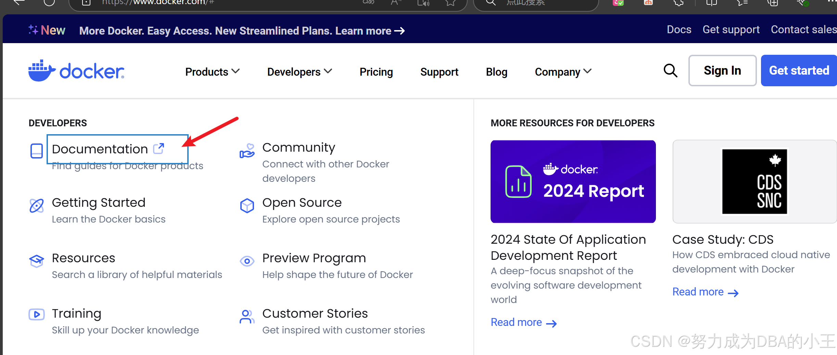Image resolution: width=837 pixels, height=355 pixels.
Task: Click Find guides for Docker products text
Action: [127, 166]
